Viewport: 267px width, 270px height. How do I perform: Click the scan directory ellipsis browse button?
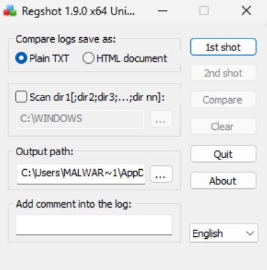(161, 119)
